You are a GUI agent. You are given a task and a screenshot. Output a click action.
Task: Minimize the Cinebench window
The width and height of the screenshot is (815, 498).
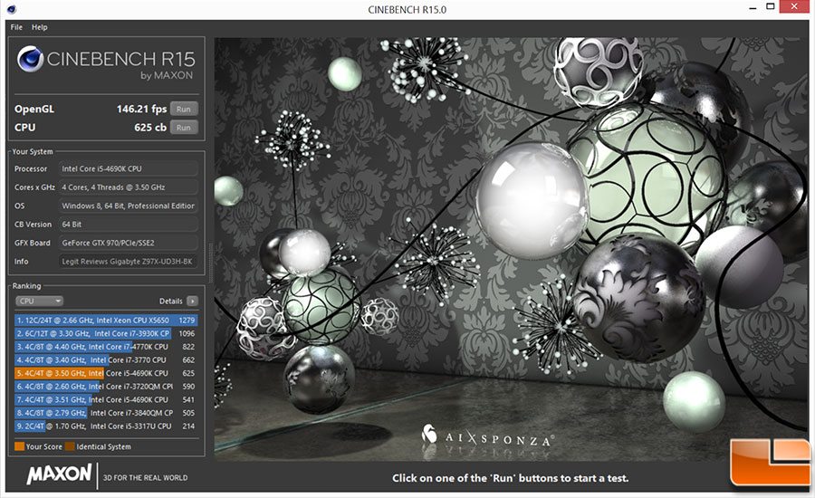[753, 8]
